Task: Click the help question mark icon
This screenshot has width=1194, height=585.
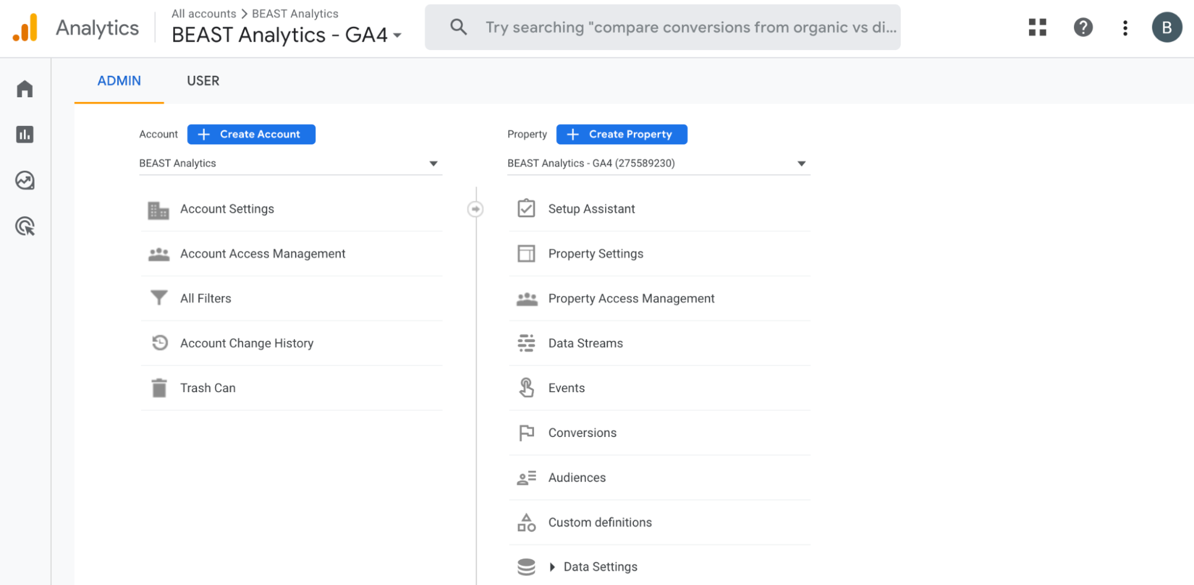Action: pos(1083,27)
